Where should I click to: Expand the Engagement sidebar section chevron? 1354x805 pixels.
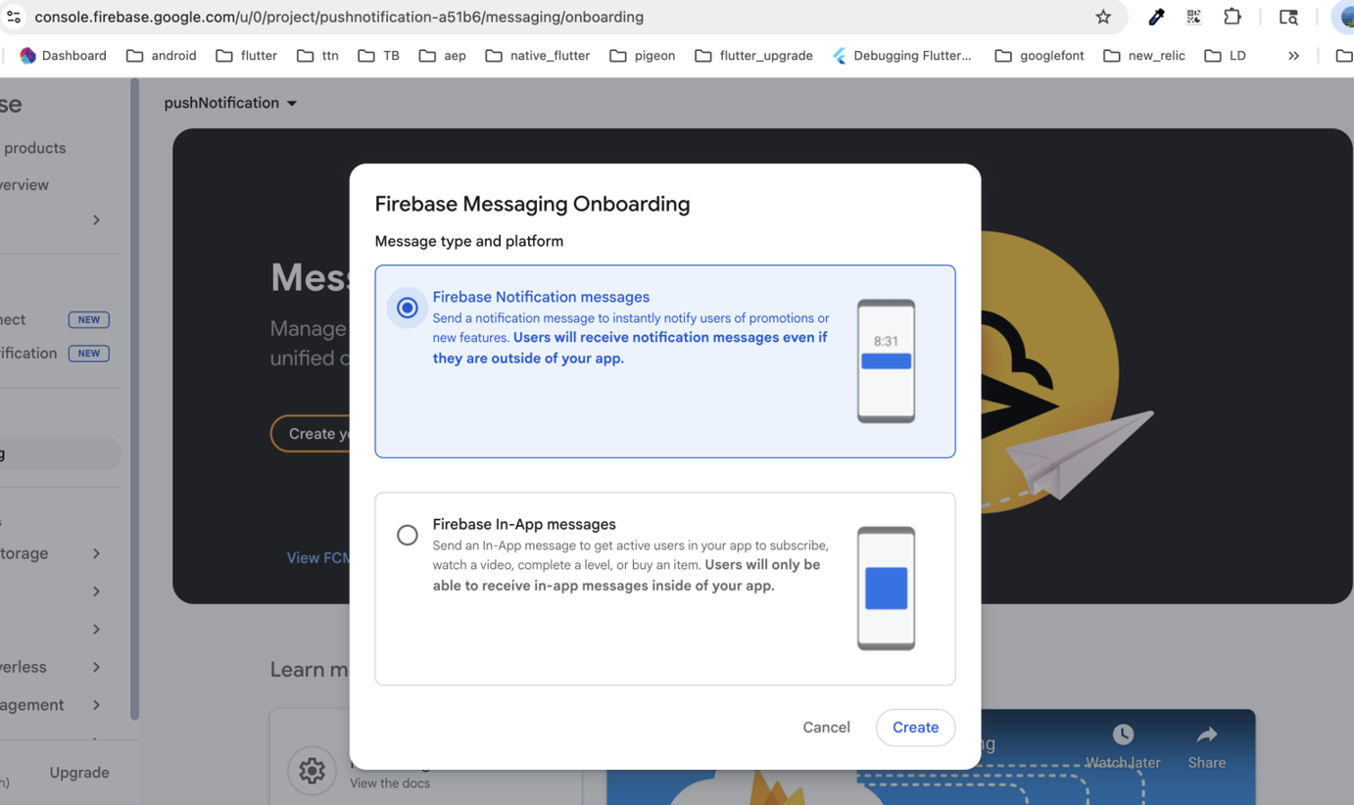tap(96, 705)
